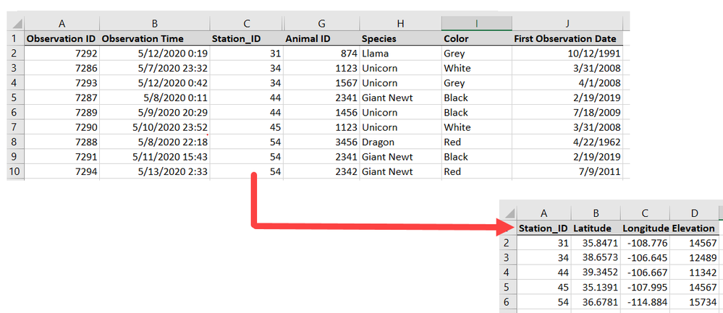Click the select-all corner of station sheet

[x=508, y=213]
